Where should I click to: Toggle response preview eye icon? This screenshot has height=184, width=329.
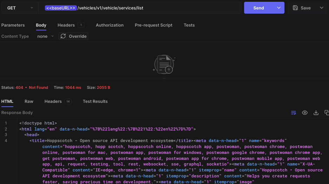(305, 113)
